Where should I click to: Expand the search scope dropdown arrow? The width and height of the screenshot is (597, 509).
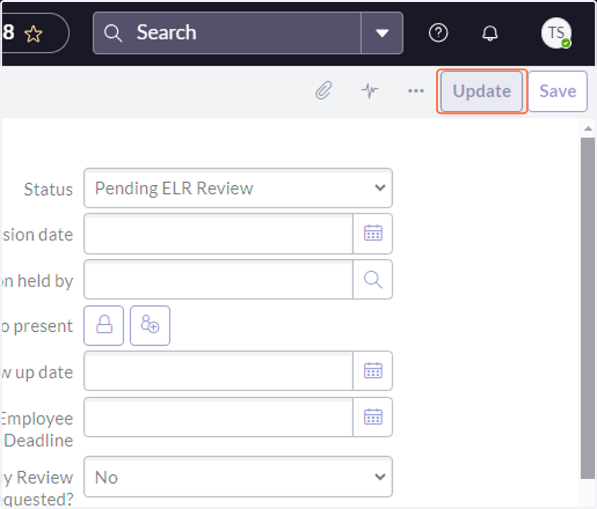coord(382,33)
